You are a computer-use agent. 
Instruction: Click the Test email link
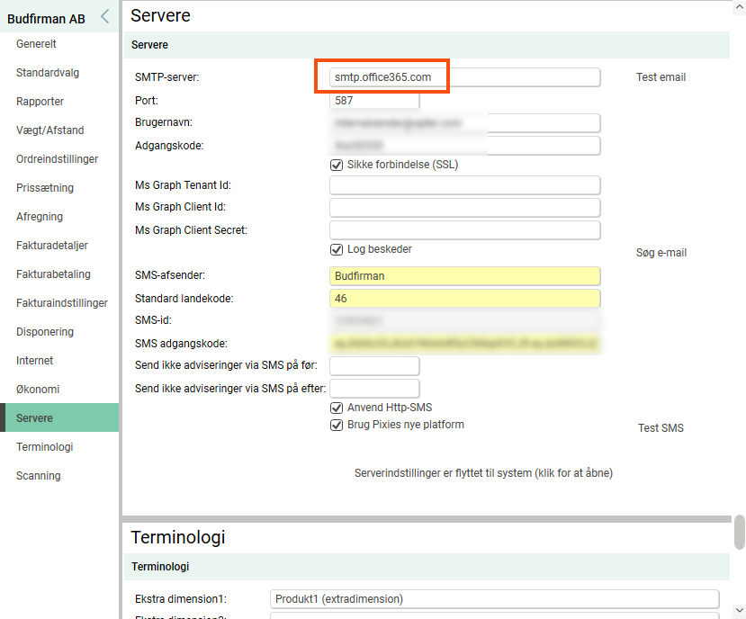[661, 77]
